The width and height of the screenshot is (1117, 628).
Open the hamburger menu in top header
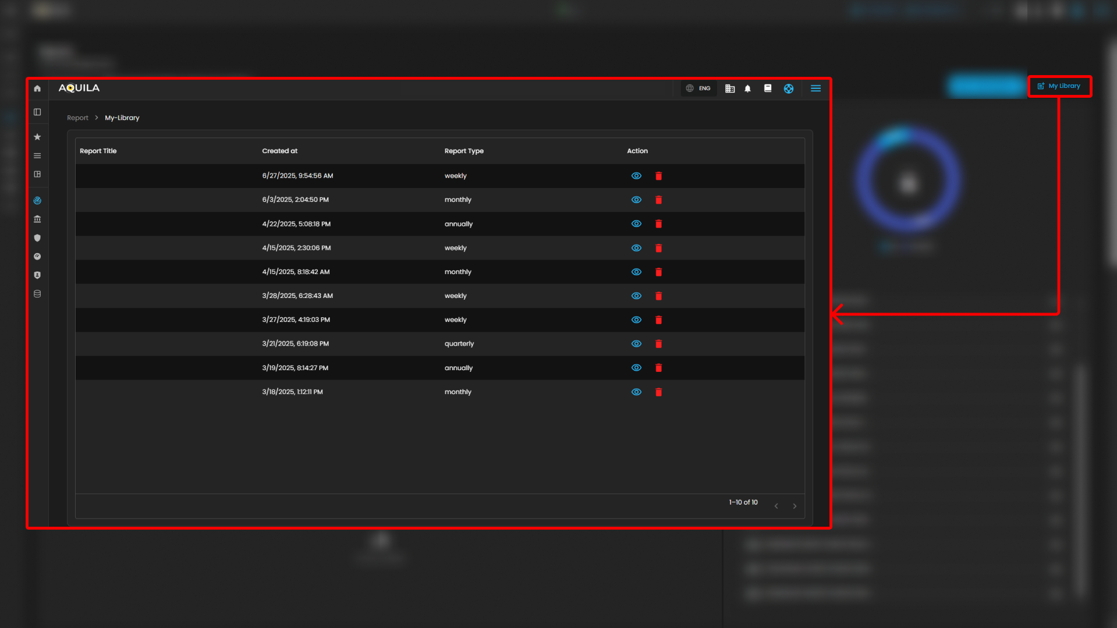pyautogui.click(x=815, y=88)
